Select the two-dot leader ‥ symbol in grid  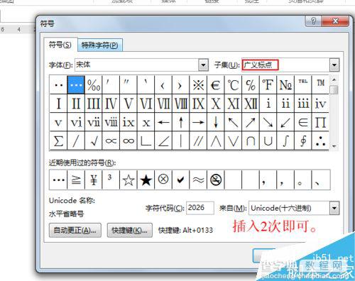(x=58, y=84)
